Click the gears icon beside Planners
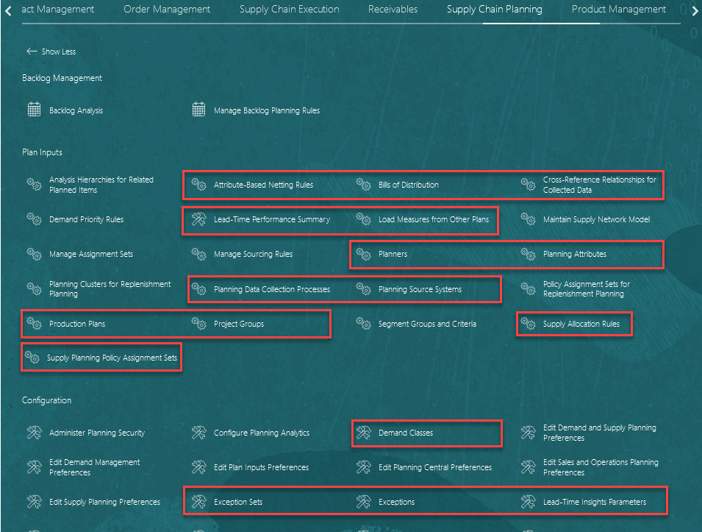 (364, 254)
